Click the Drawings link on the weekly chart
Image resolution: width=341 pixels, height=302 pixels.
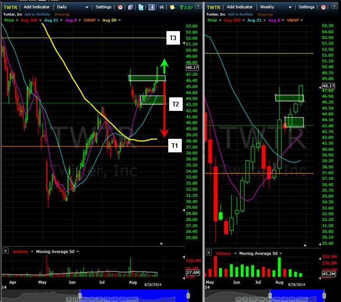point(265,14)
